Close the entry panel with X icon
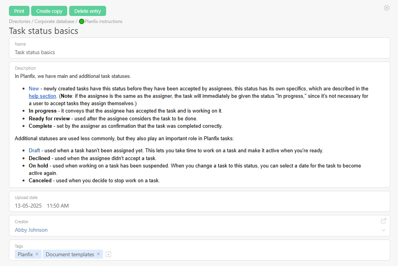The height and width of the screenshot is (266, 398). pos(387,8)
